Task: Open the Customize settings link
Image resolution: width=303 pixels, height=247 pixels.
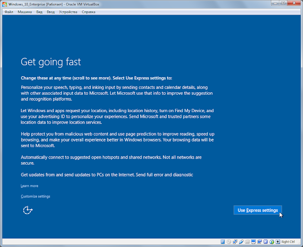Action: [36, 196]
